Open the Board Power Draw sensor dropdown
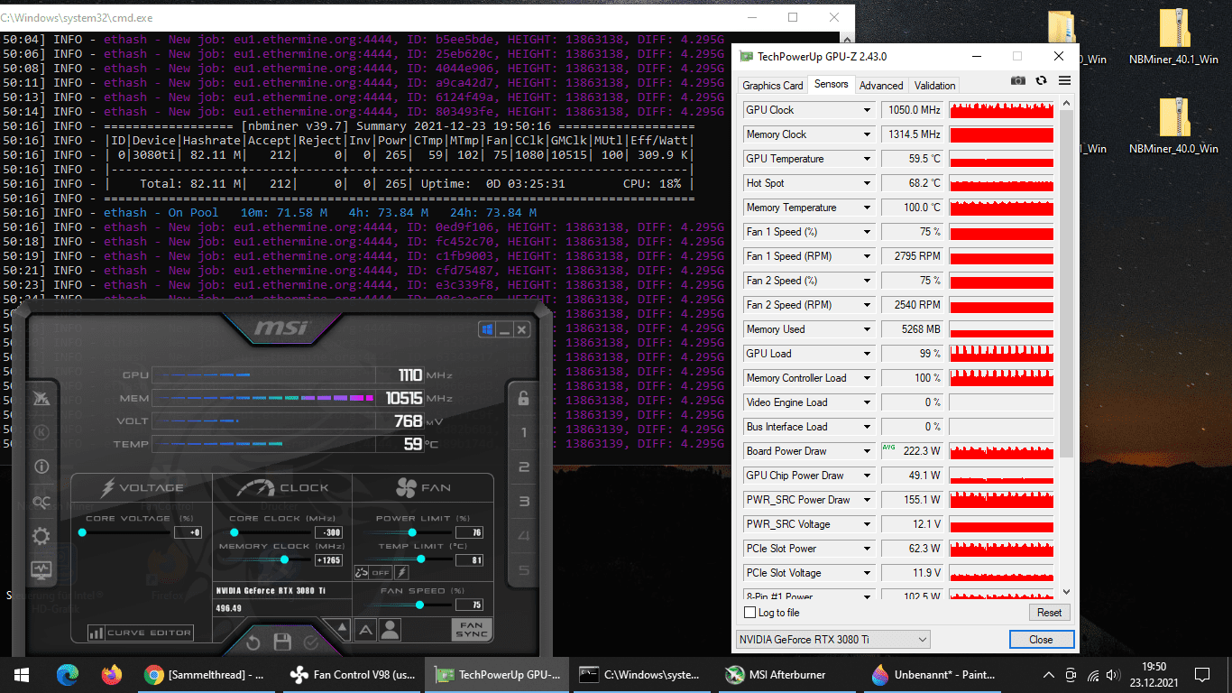1232x693 pixels. coord(868,451)
